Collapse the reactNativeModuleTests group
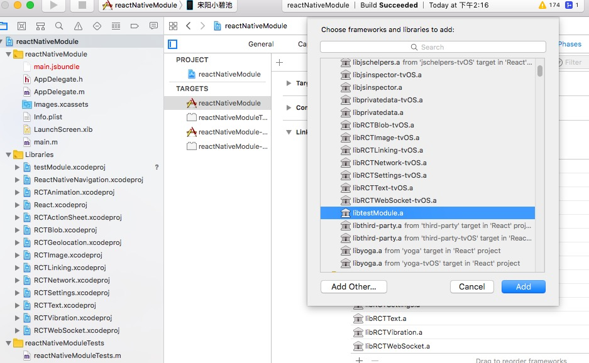The width and height of the screenshot is (589, 363). (8, 343)
